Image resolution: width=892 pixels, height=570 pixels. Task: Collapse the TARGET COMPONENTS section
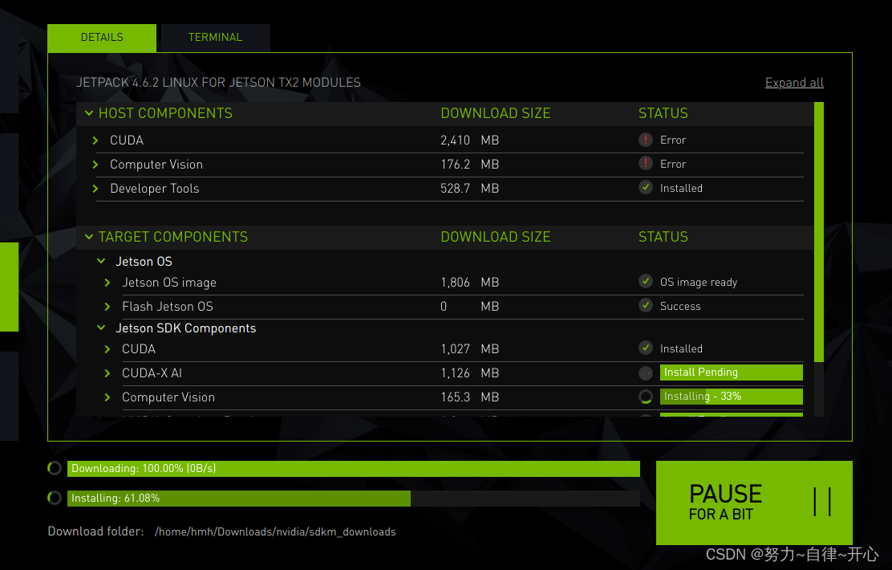pos(89,237)
